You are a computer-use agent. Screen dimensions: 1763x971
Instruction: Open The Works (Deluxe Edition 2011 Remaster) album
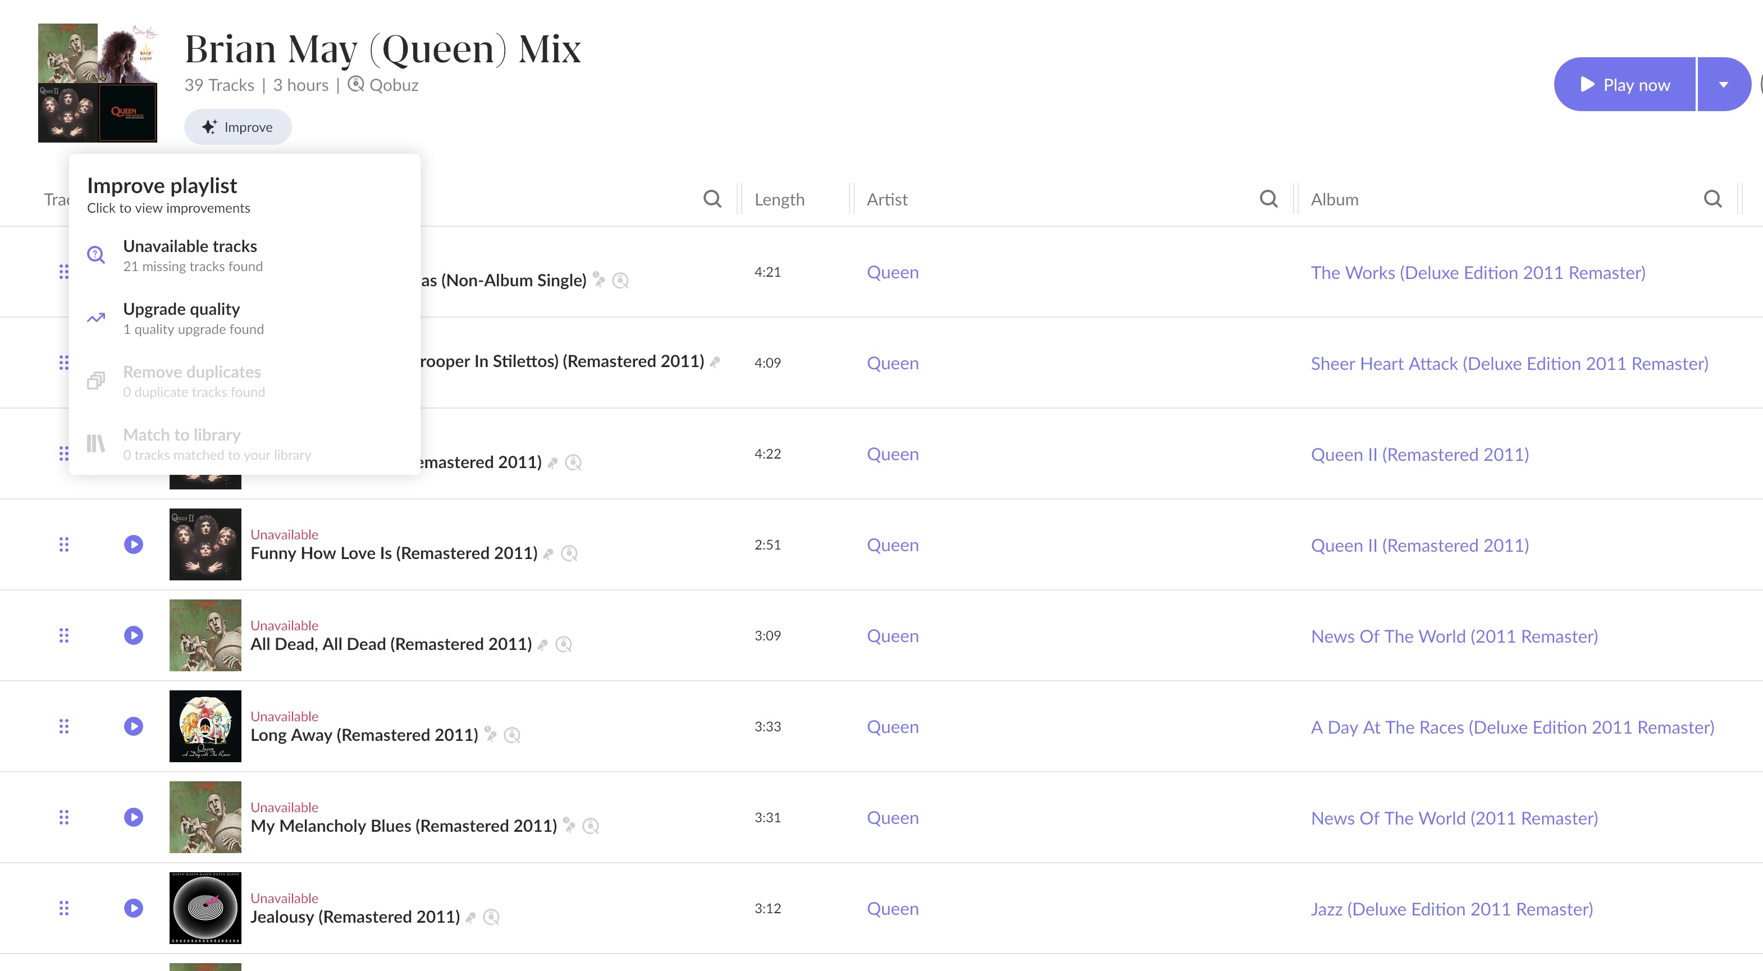tap(1478, 273)
